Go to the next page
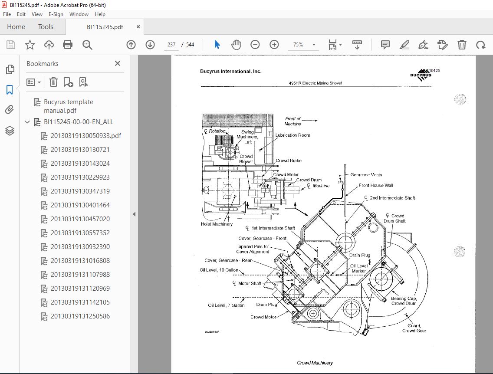 tap(150, 45)
